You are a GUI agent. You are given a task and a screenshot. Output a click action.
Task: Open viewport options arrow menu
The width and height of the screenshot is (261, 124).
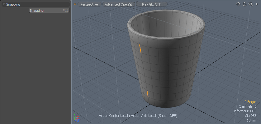257,4
